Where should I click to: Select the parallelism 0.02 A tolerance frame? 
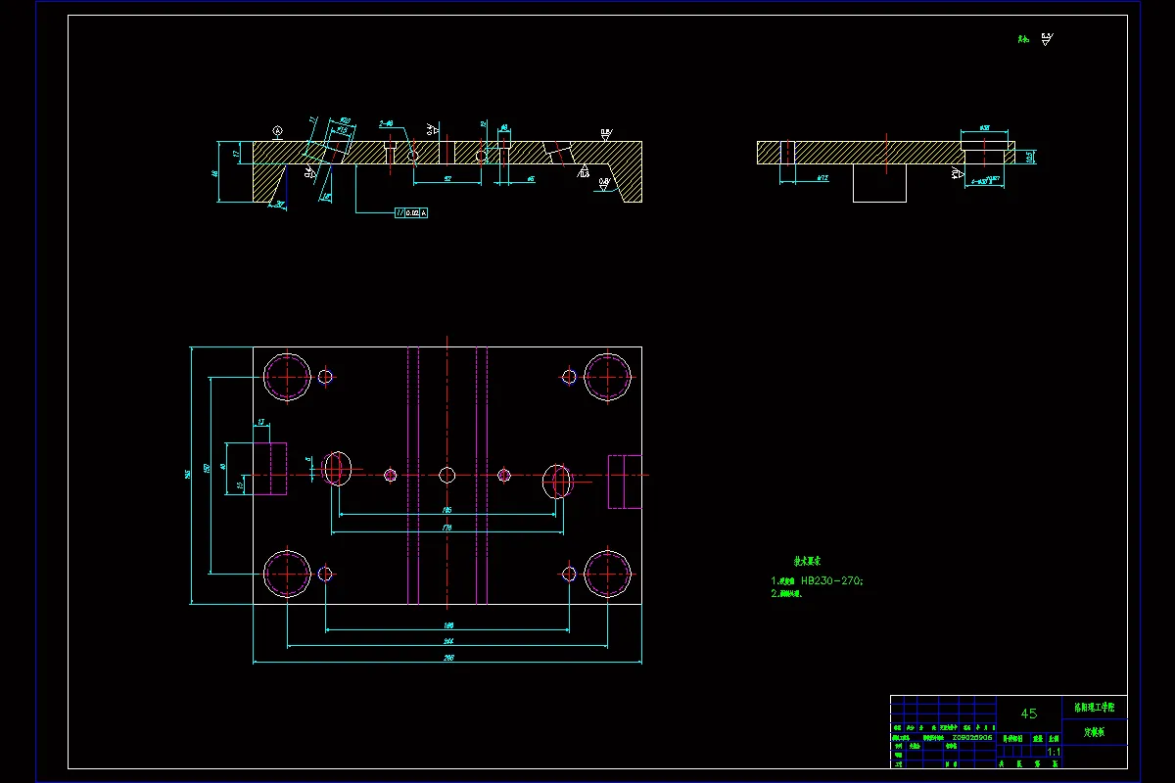(410, 211)
